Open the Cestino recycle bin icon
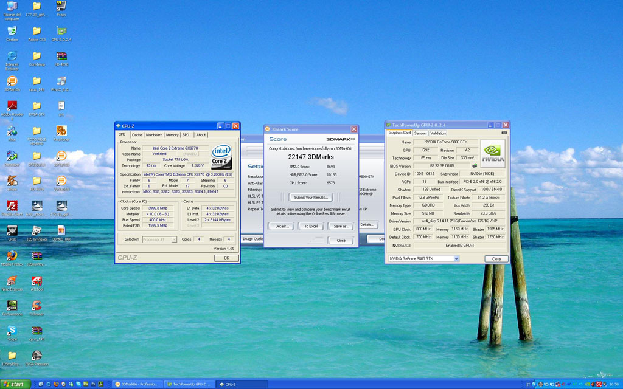The height and width of the screenshot is (389, 623). 12,33
